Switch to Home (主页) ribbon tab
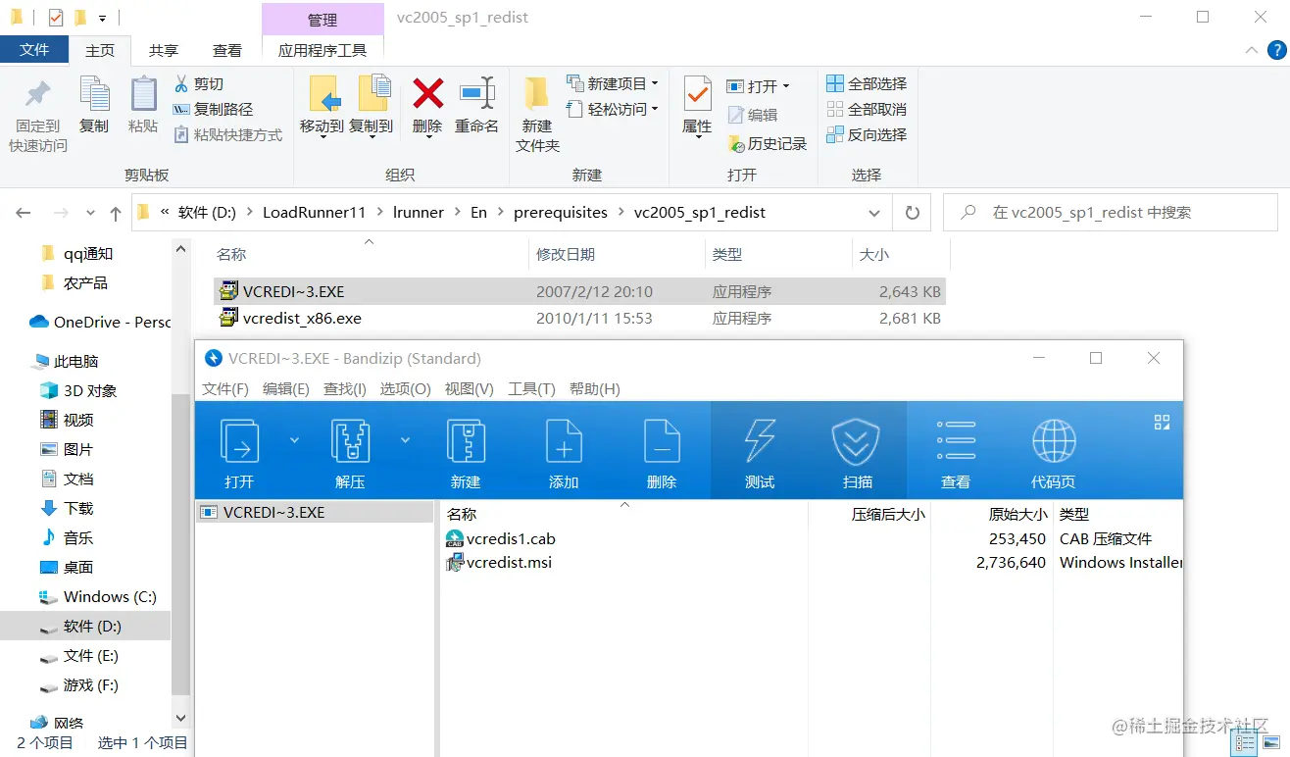This screenshot has height=757, width=1290. 100,51
